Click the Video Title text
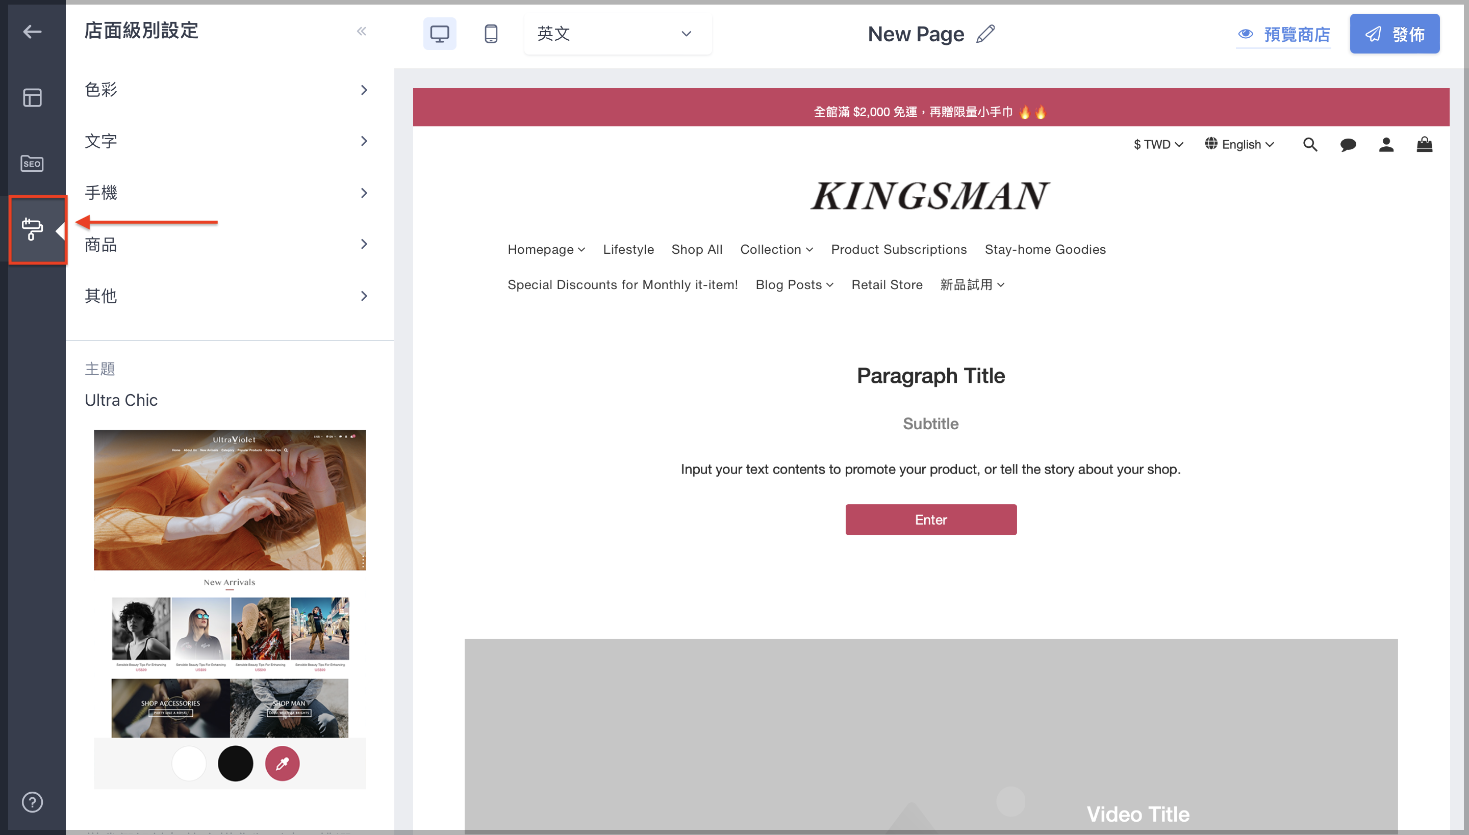Screen dimensions: 1469x835 click(x=1138, y=815)
